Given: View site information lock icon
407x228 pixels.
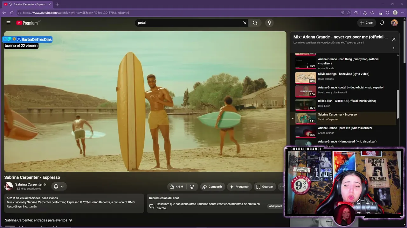Looking at the screenshot, I should pyautogui.click(x=19, y=13).
